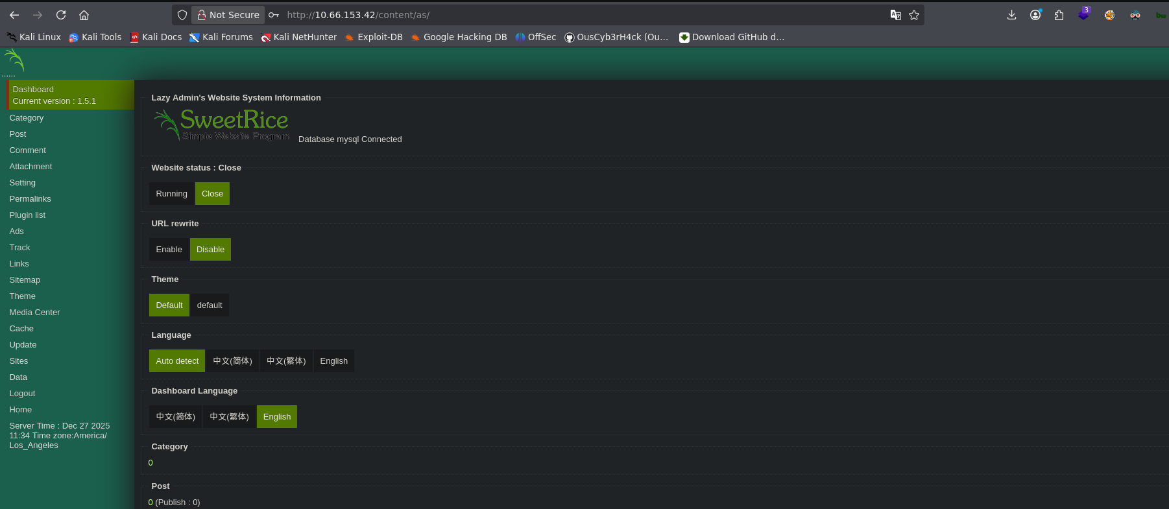Image resolution: width=1169 pixels, height=509 pixels.
Task: Click the browser back arrow
Action: click(14, 15)
